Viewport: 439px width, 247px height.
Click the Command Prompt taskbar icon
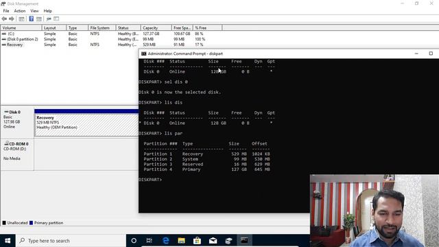click(x=244, y=241)
